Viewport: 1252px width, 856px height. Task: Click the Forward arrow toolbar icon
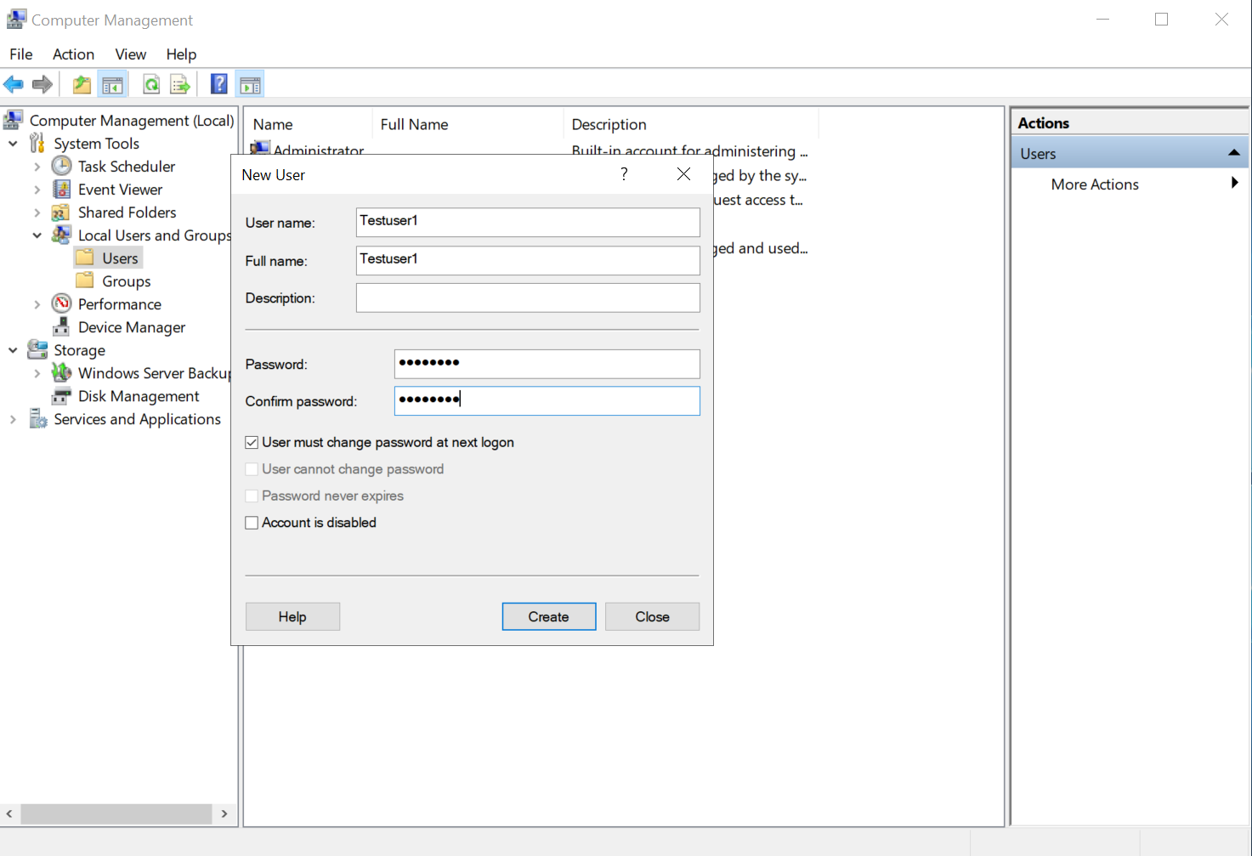pyautogui.click(x=42, y=84)
